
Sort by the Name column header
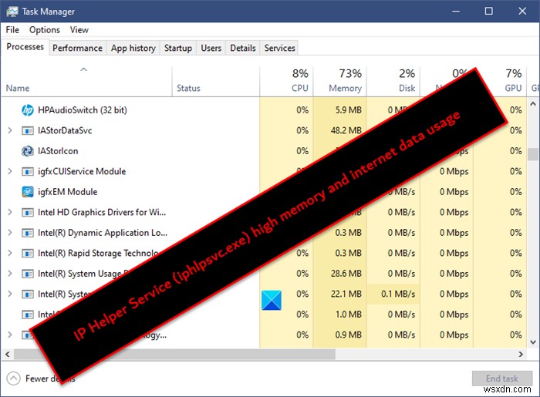[86, 81]
